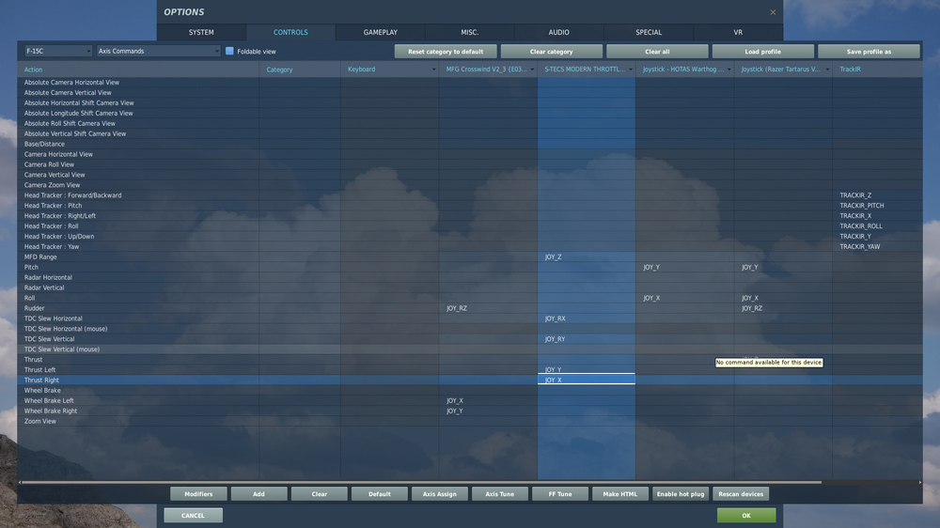Click the Save profile as button
The image size is (940, 528).
point(869,52)
